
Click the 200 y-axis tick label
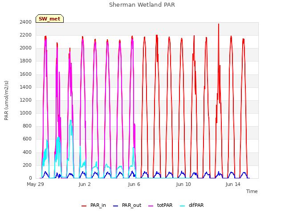(27, 165)
